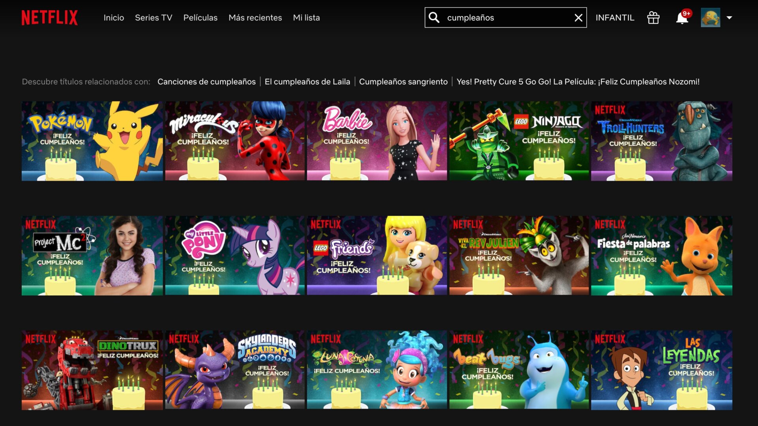
Task: Click the Netflix logo
Action: coord(49,18)
